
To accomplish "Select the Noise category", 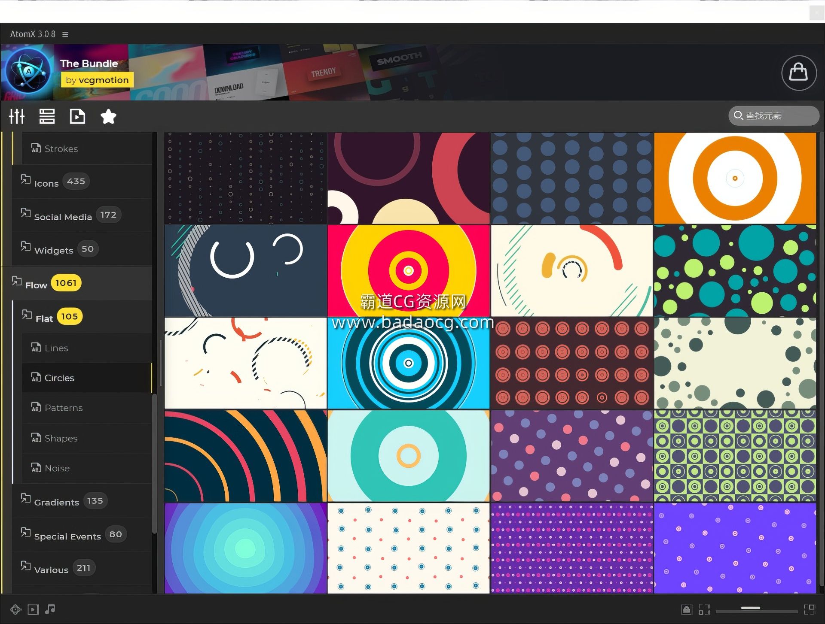I will coord(87,468).
